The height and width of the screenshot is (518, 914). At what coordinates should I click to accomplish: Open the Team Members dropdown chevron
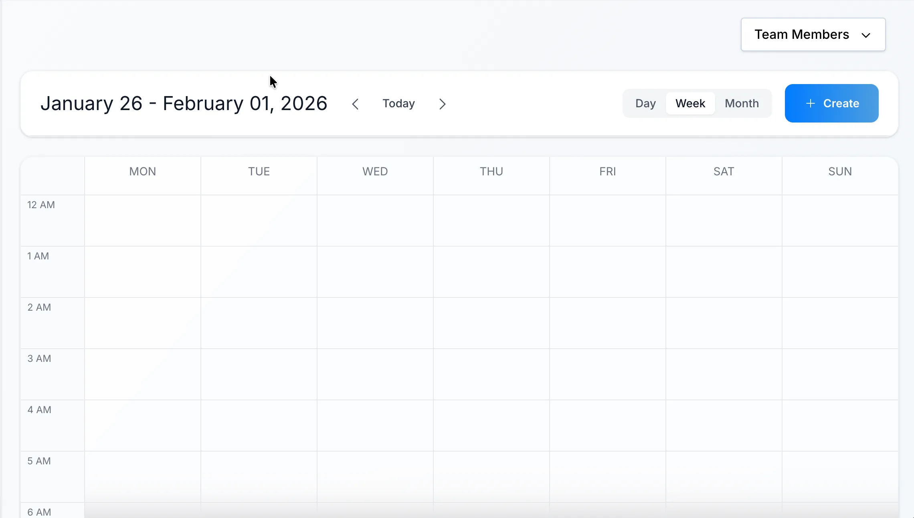point(866,35)
